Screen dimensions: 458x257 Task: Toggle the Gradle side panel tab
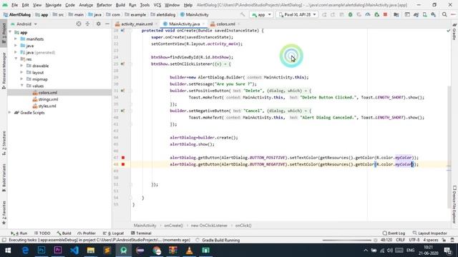pyautogui.click(x=454, y=32)
